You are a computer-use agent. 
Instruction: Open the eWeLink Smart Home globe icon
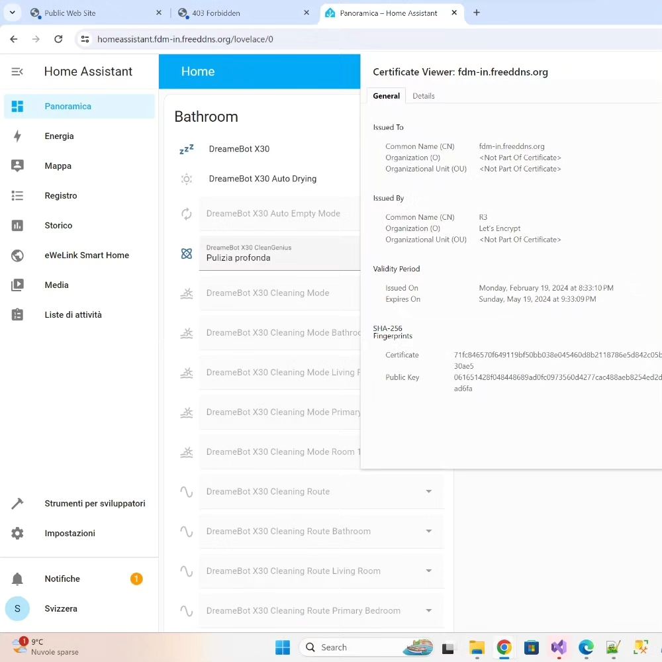pyautogui.click(x=17, y=256)
